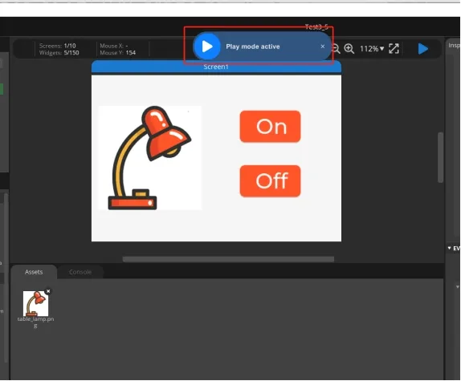Click the zoom out magnifier icon

point(336,49)
